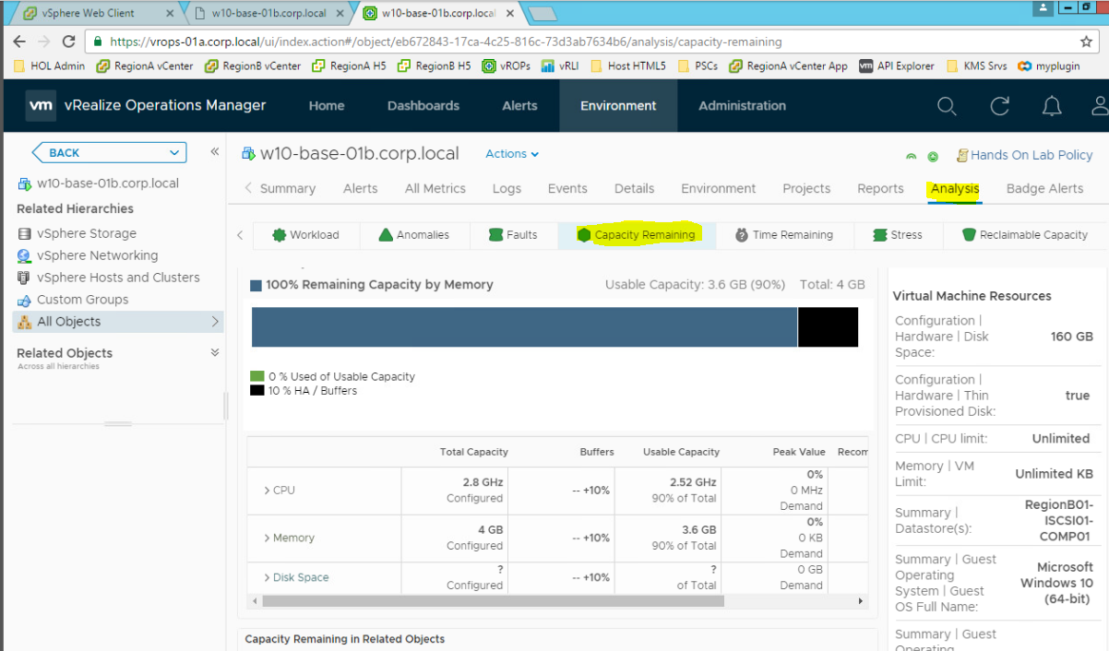Click the browser reload button
Viewport: 1109px width, 651px height.
[68, 41]
